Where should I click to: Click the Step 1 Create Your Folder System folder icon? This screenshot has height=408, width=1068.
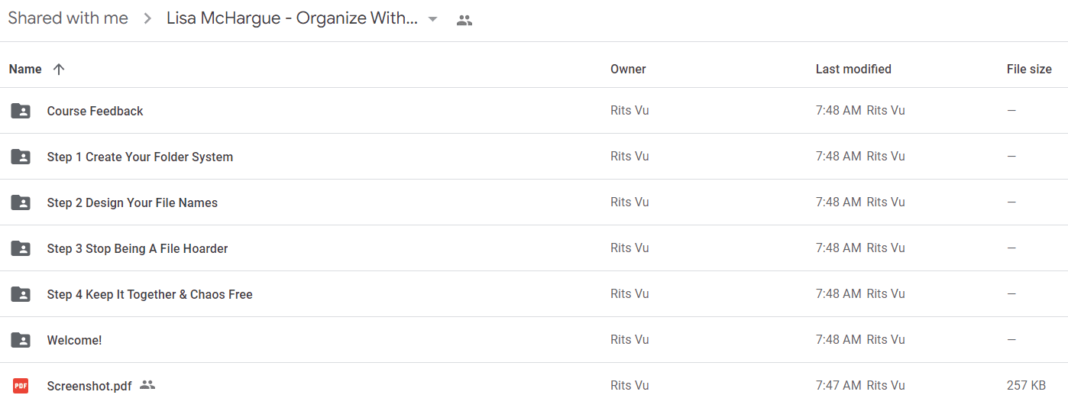[x=21, y=157]
